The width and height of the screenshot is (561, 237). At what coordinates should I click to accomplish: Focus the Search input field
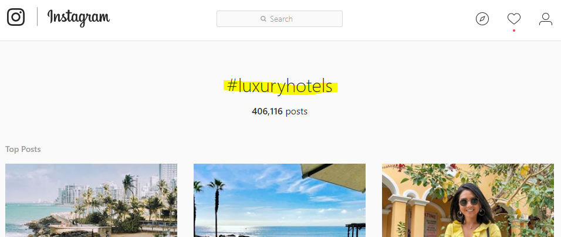tap(279, 19)
